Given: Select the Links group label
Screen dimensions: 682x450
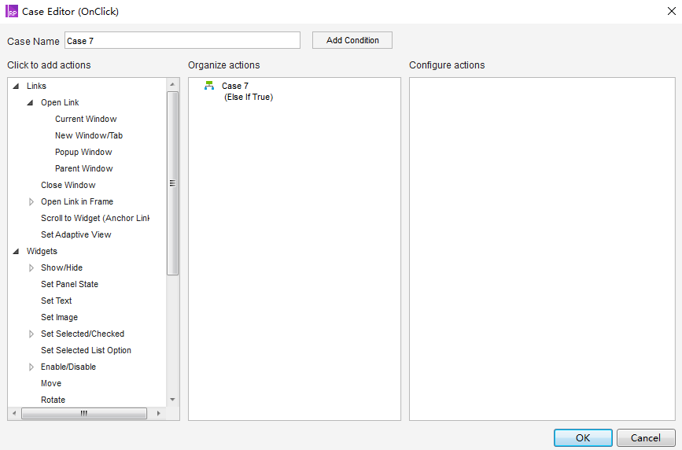Looking at the screenshot, I should tap(36, 87).
